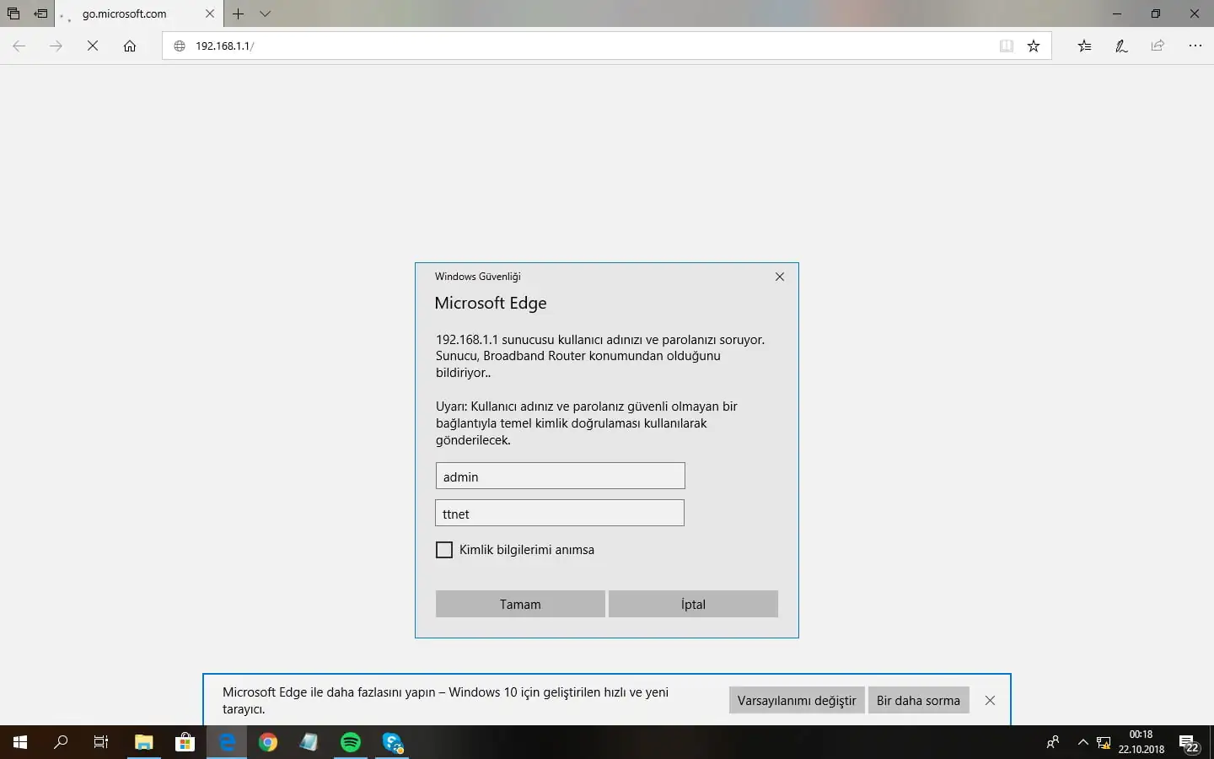Open reading view icon
The height and width of the screenshot is (759, 1214).
coord(1006,46)
